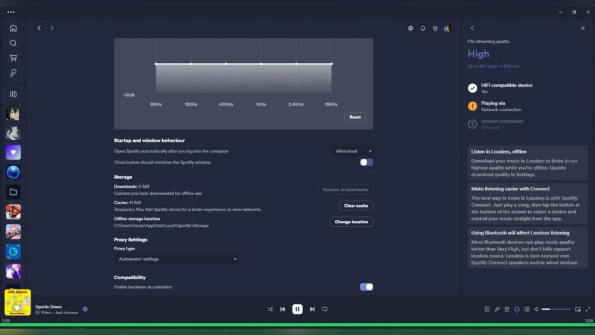The height and width of the screenshot is (335, 595).
Task: Open the friends activity icon
Action: click(x=435, y=28)
